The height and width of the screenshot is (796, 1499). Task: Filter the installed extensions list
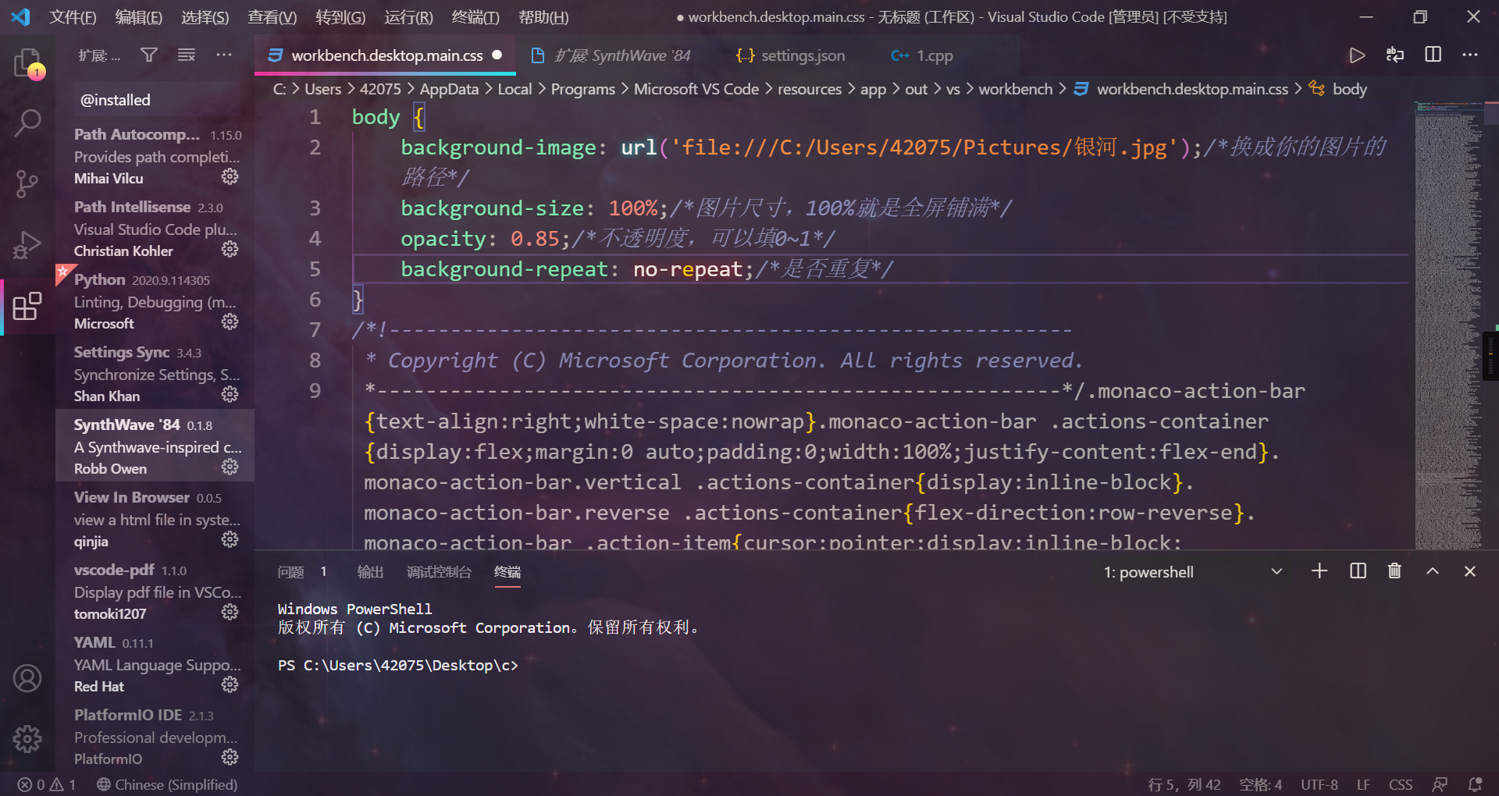(x=148, y=55)
